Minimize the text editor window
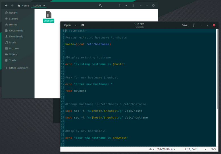Image resolution: width=221 pixels, height=154 pixels. tap(201, 25)
